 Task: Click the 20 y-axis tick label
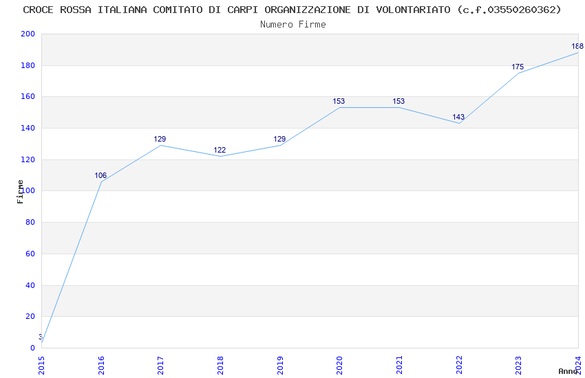[x=30, y=317]
